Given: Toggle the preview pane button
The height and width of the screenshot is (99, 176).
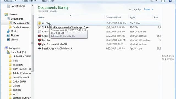Looking at the screenshot, I should point(163,1).
